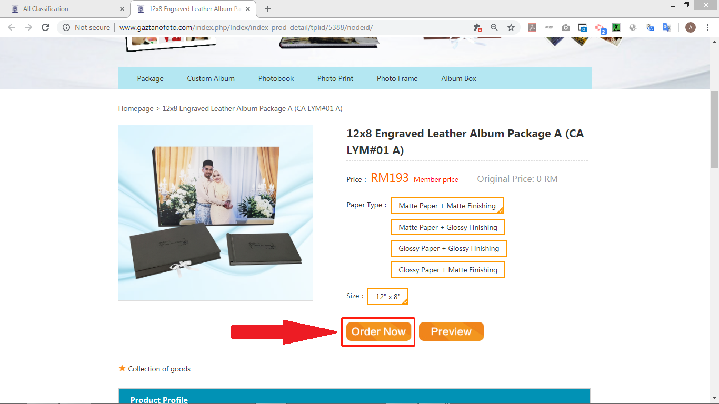Go to the Photo Frame menu item
The height and width of the screenshot is (404, 719).
pos(397,78)
